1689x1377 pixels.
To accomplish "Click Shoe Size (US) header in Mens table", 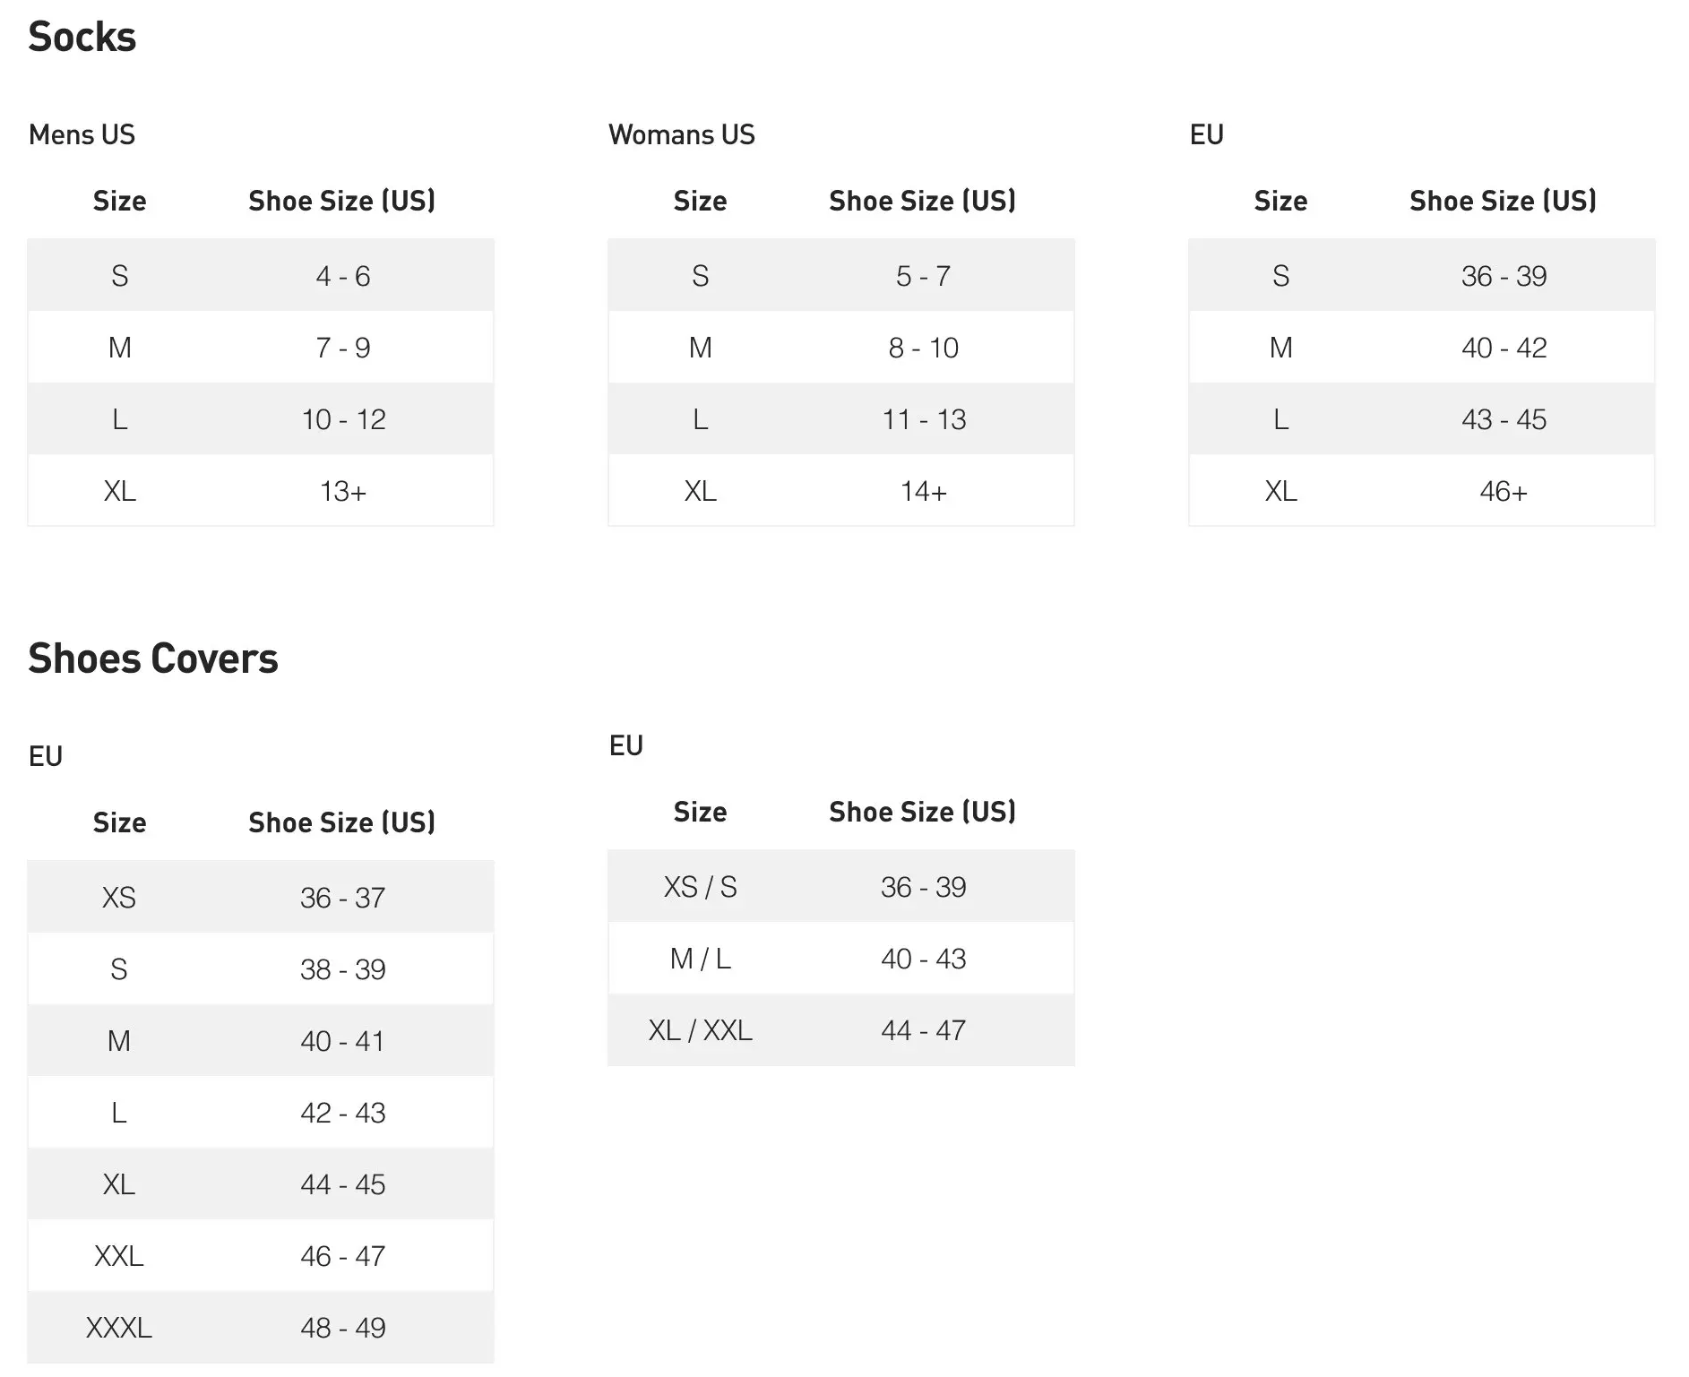I will 342,201.
